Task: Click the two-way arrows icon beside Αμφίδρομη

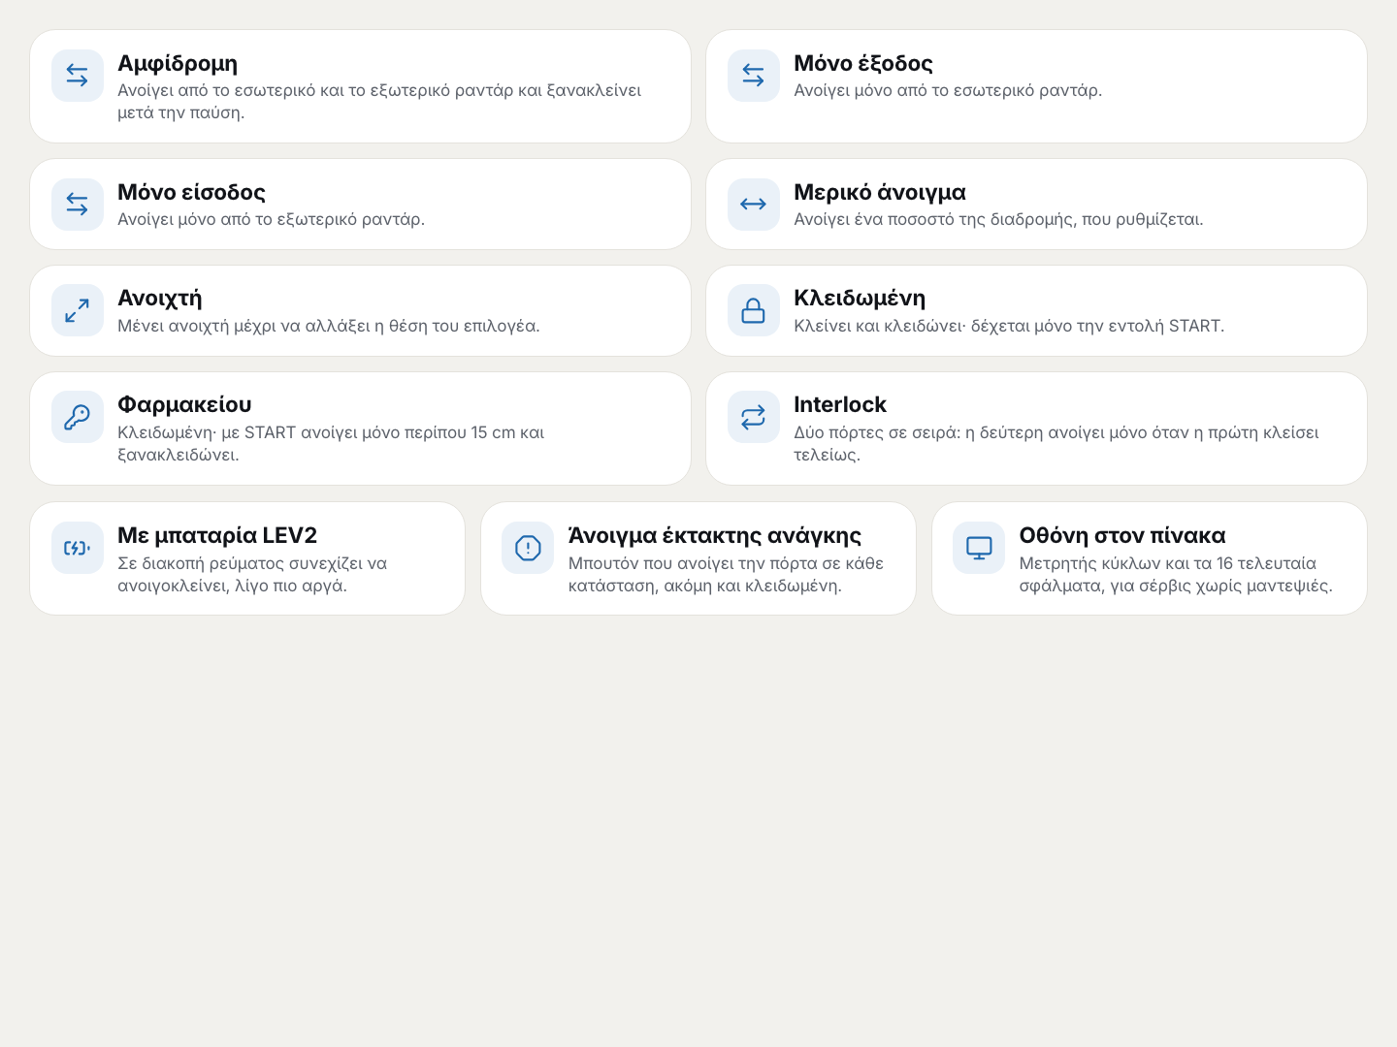Action: (x=78, y=76)
